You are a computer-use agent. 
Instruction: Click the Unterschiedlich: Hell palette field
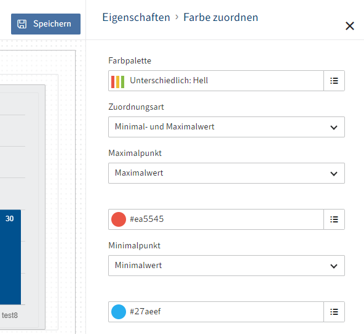[216, 81]
